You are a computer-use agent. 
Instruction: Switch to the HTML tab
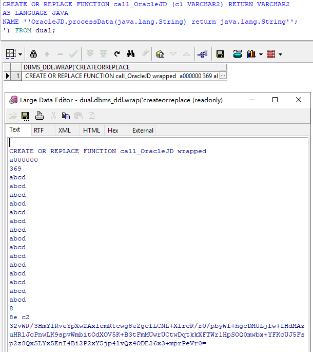tap(91, 131)
